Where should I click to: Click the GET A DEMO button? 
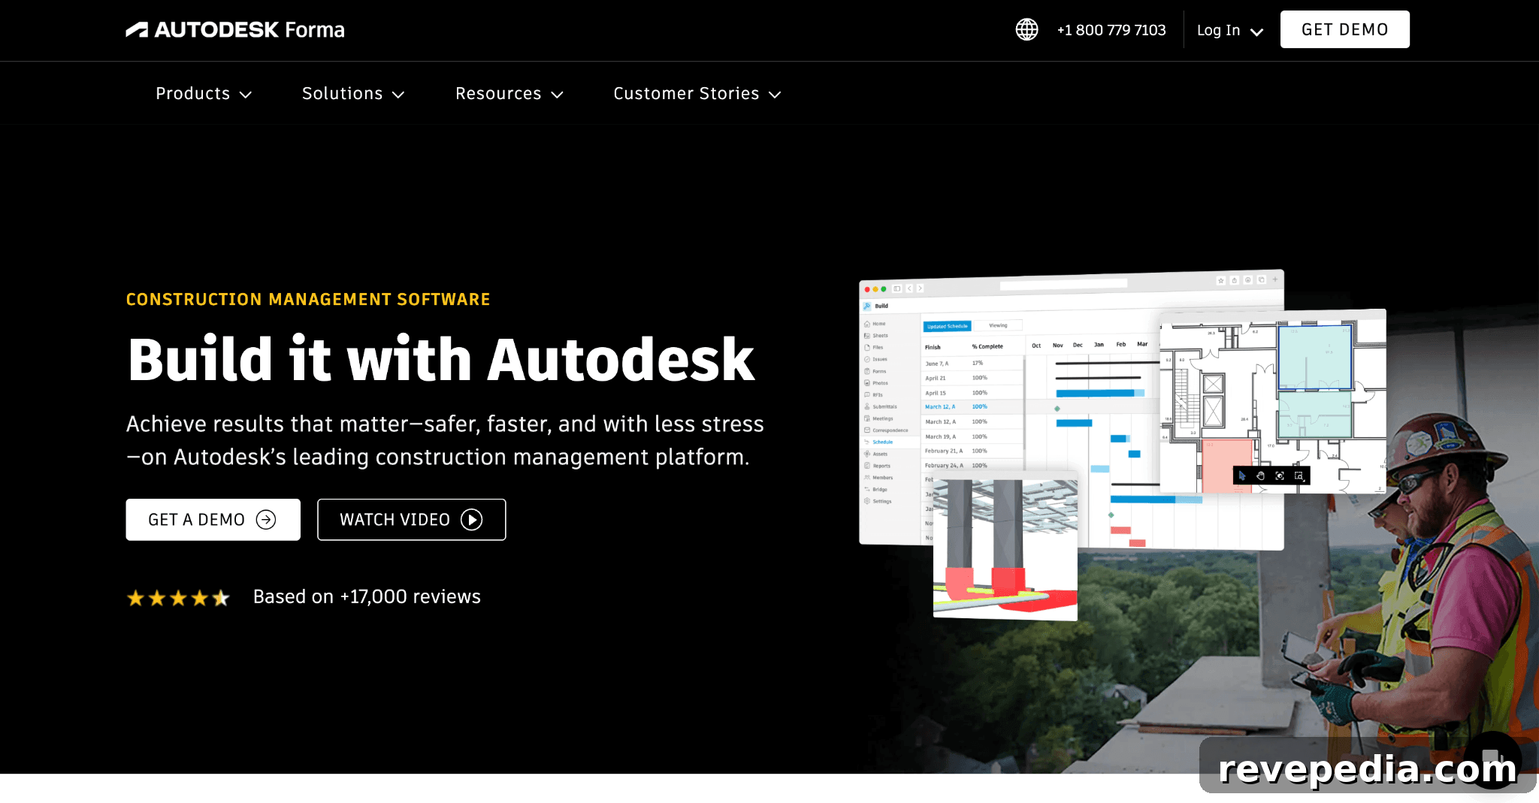[213, 520]
